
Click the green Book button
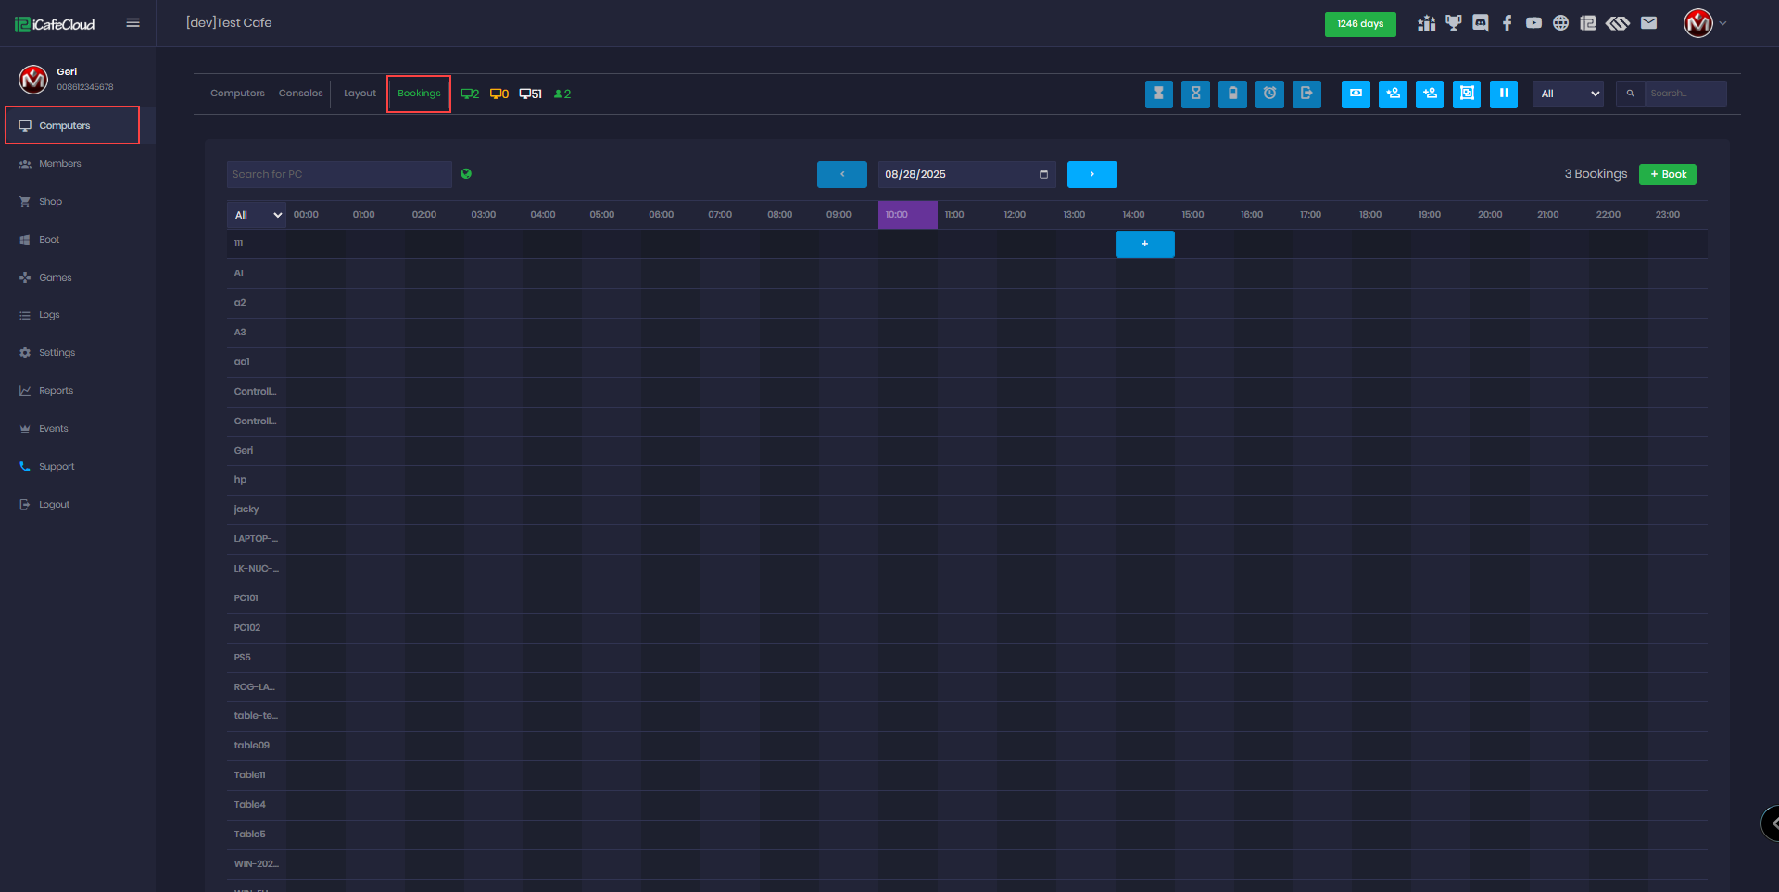click(x=1667, y=174)
